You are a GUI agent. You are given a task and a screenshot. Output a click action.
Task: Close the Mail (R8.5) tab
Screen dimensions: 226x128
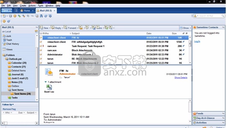(54, 11)
